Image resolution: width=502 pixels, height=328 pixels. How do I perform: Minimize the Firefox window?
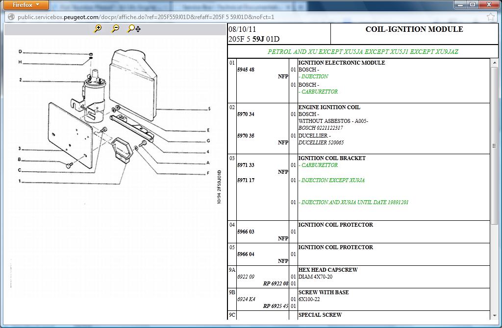[x=461, y=4]
